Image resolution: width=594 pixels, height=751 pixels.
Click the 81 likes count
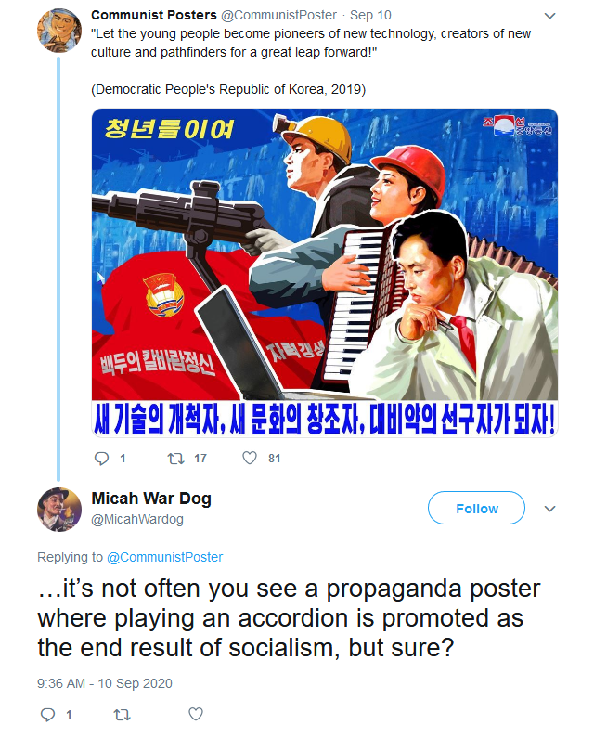click(274, 459)
